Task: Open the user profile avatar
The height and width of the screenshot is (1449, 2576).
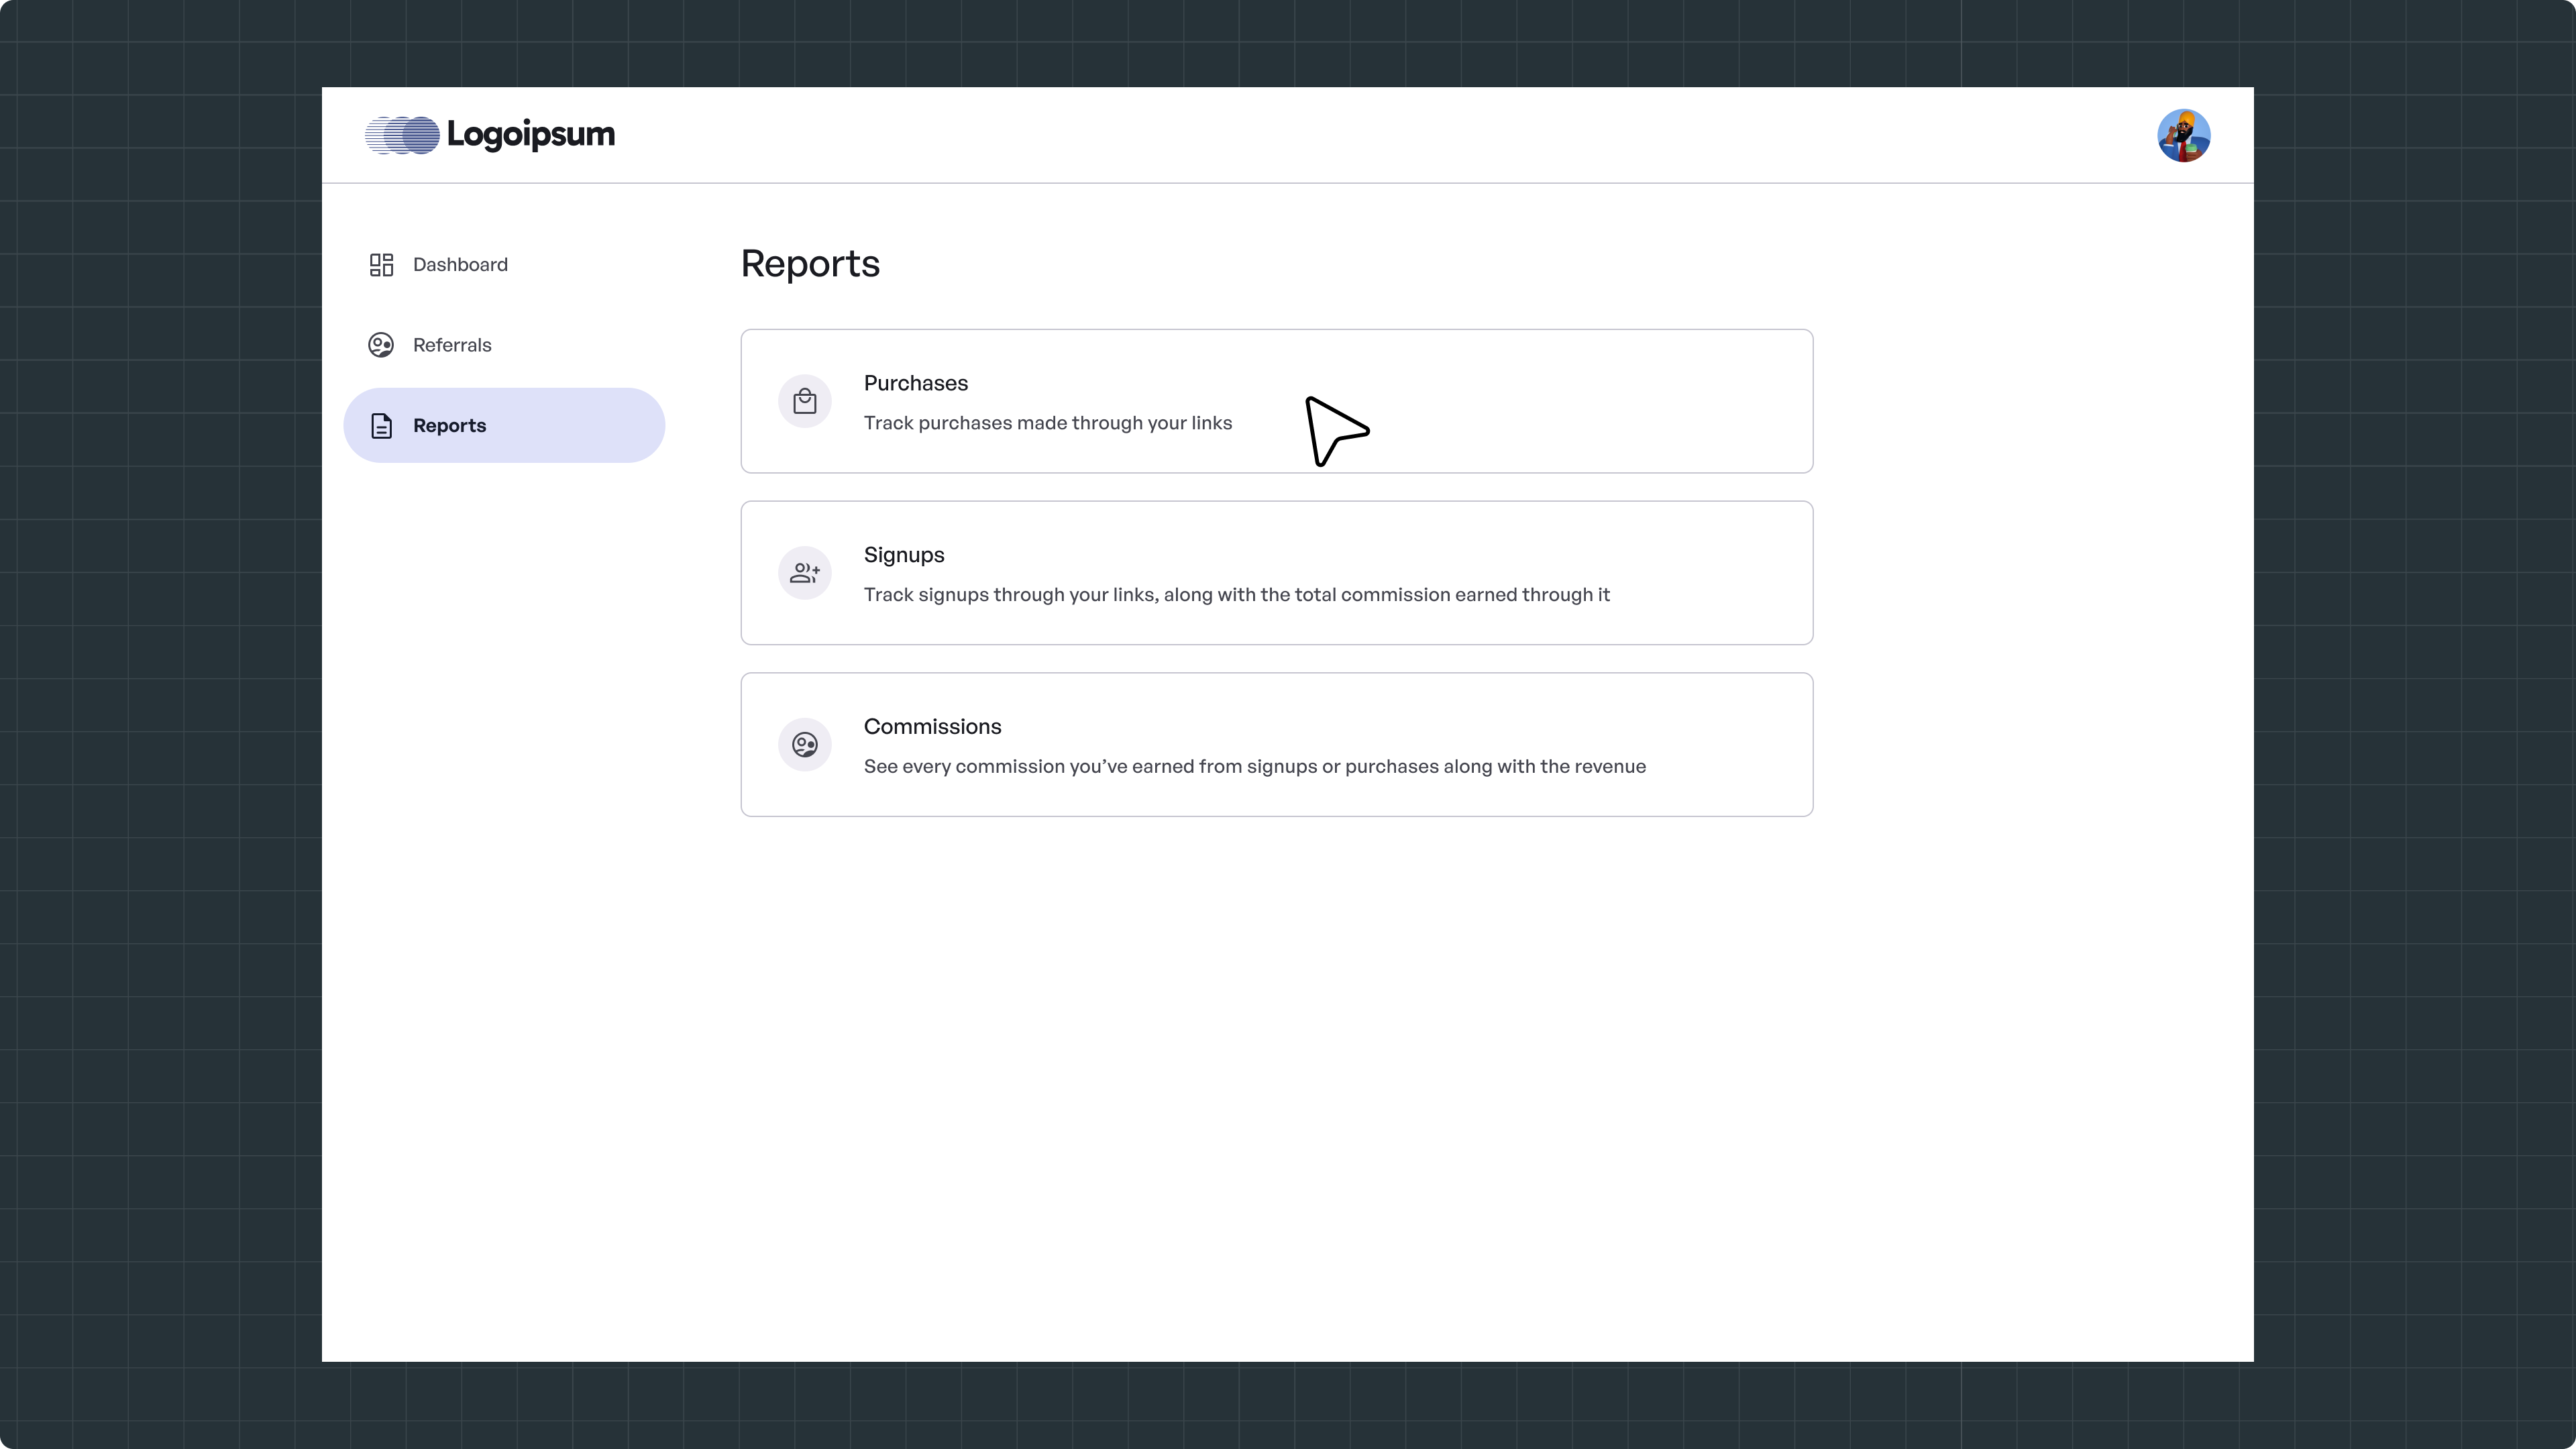Action: (2183, 136)
